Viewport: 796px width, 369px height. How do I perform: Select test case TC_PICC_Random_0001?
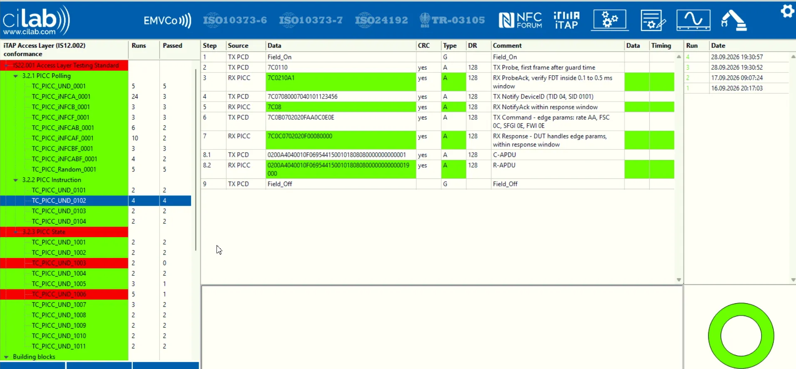64,169
